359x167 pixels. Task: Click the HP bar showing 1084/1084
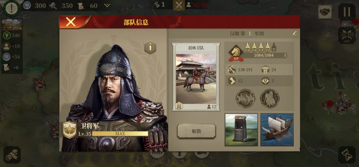264,55
